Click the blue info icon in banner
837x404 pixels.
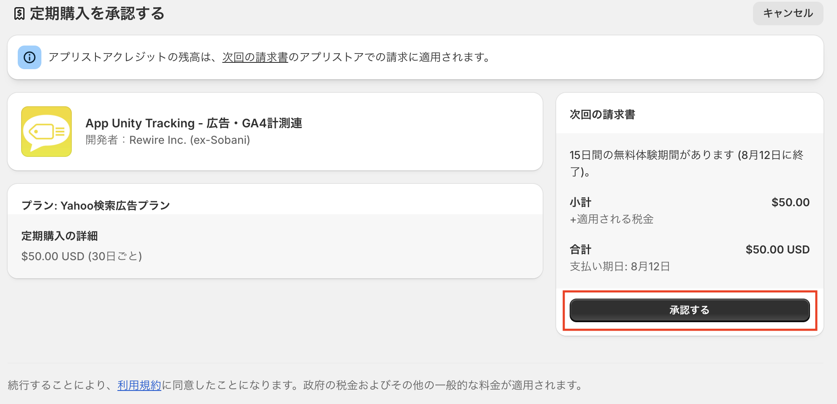(30, 57)
